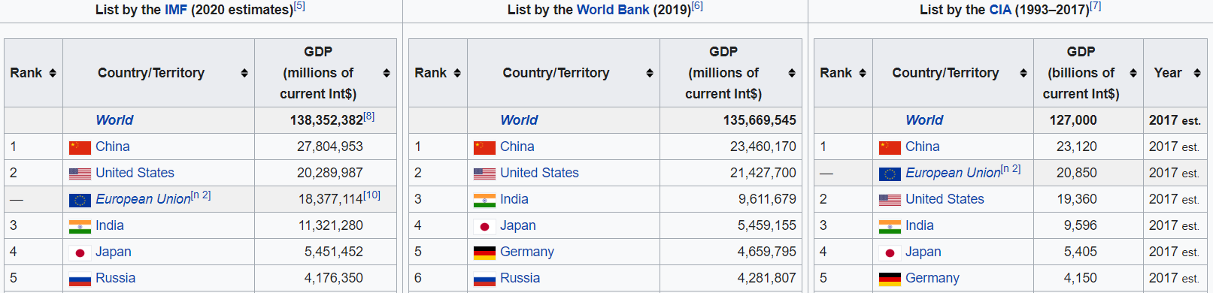
Task: Open World link in CIA table
Action: 924,120
